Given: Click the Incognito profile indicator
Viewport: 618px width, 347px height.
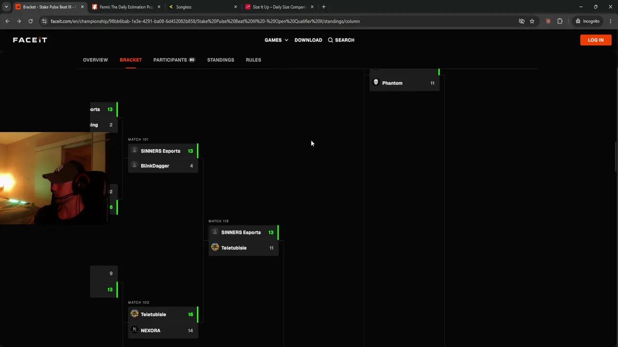Looking at the screenshot, I should (x=588, y=21).
